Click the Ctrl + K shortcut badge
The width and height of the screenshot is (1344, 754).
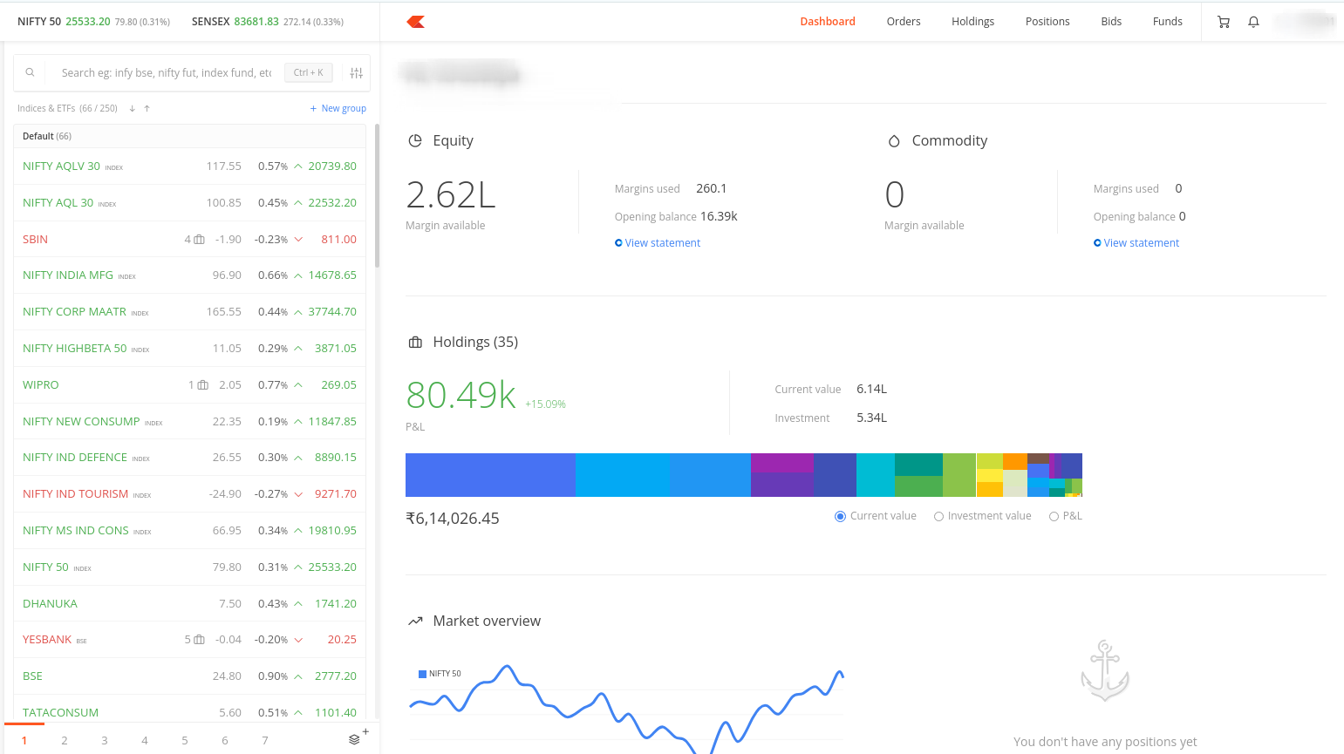click(x=309, y=73)
